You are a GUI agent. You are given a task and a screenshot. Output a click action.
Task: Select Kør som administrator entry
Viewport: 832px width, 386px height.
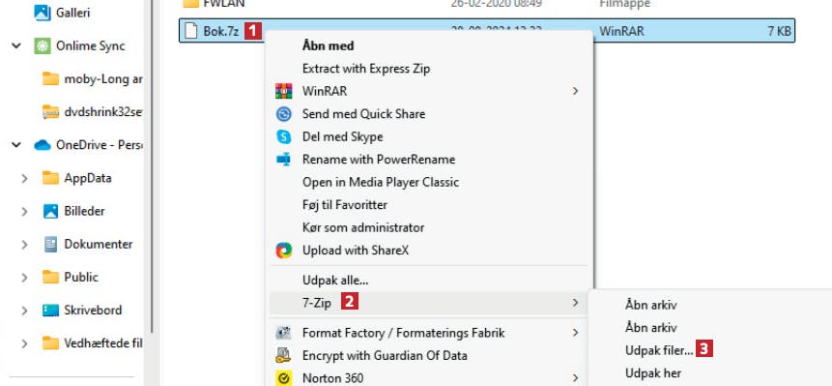(363, 227)
